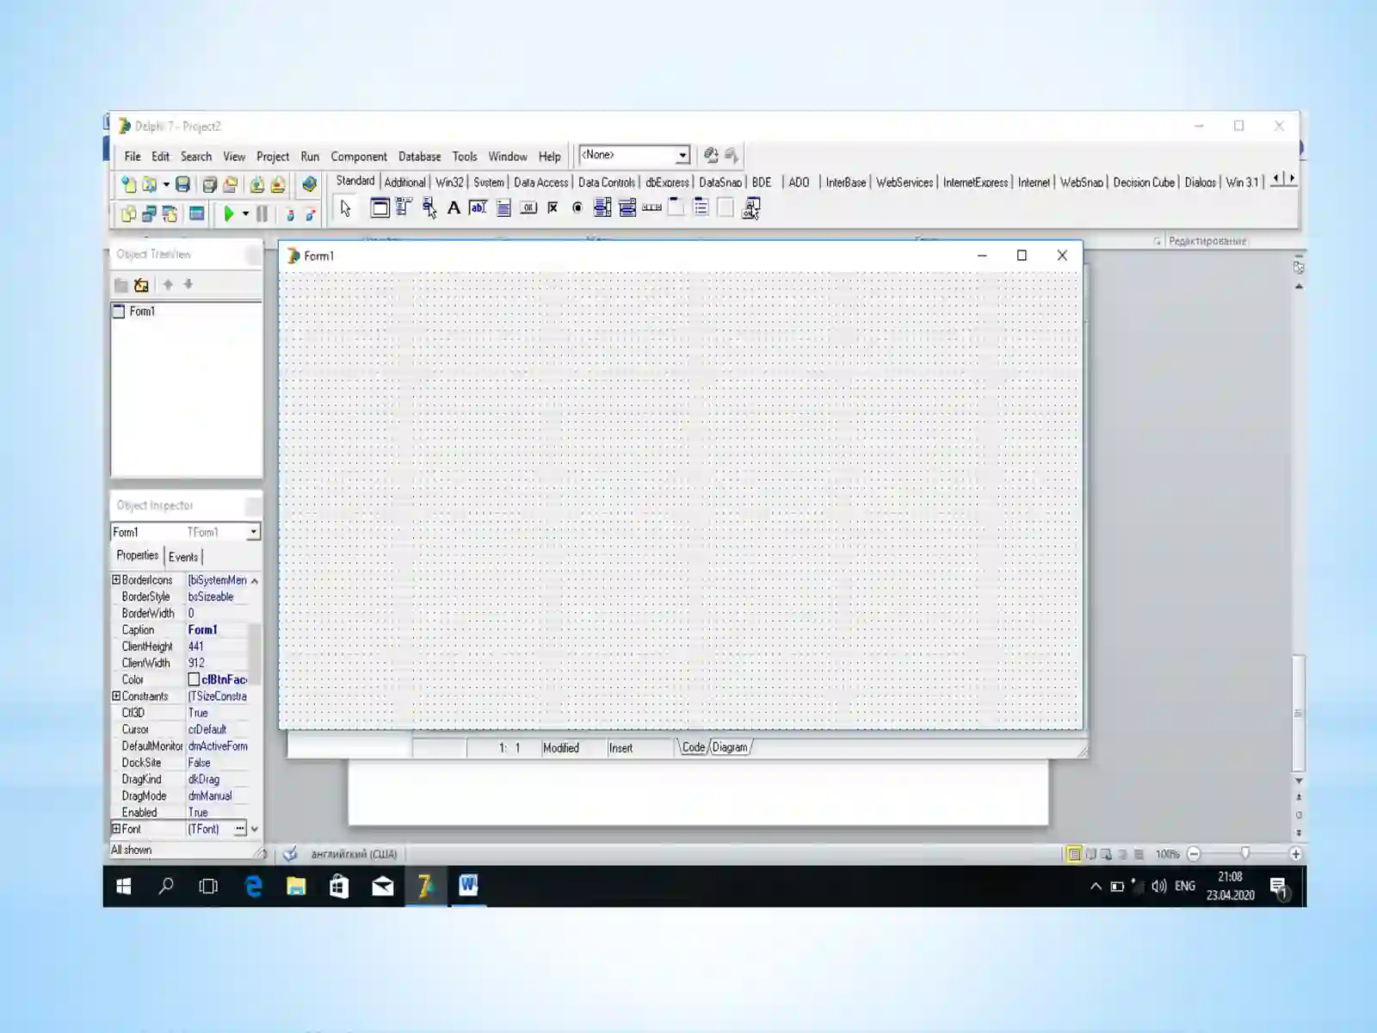Click the Font ellipsis button
1377x1033 pixels.
[240, 829]
